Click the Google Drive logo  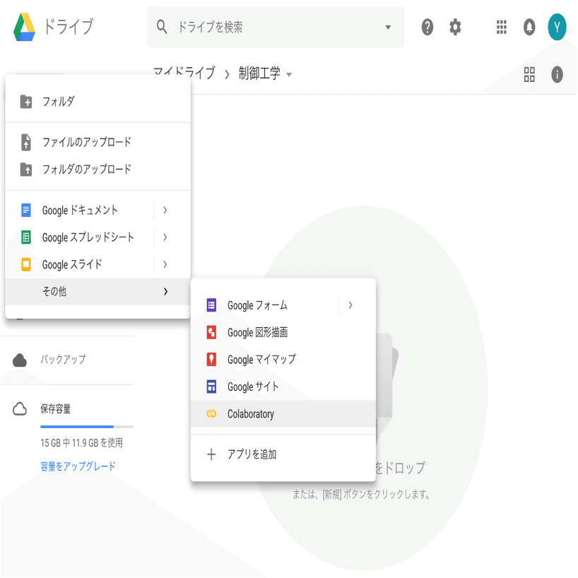[24, 27]
